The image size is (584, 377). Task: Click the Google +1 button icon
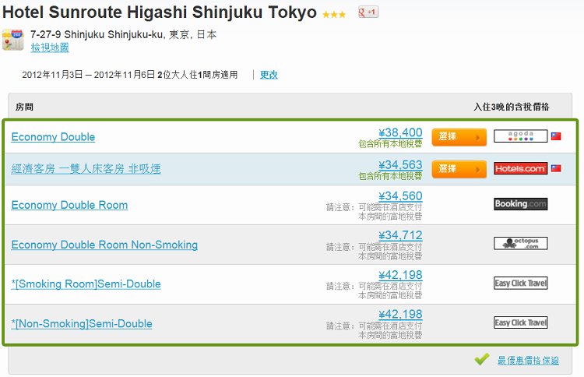368,12
